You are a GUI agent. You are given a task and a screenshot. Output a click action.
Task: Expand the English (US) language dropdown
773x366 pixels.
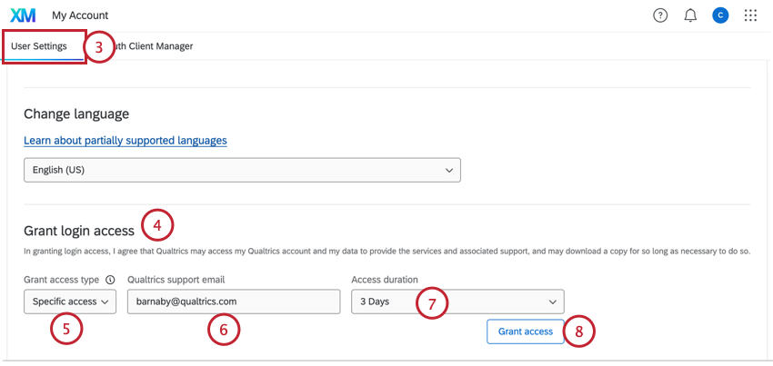(242, 170)
